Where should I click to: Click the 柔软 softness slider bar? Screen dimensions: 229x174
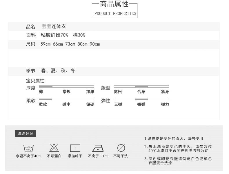click(x=66, y=99)
